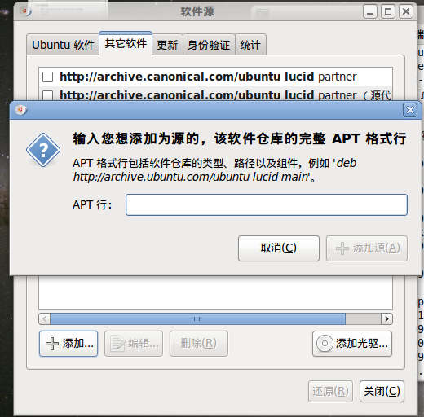Click the pencil icon on 编辑 button
The height and width of the screenshot is (417, 424).
[x=118, y=344]
